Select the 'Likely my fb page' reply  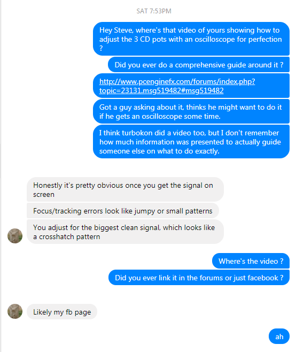[x=62, y=311]
